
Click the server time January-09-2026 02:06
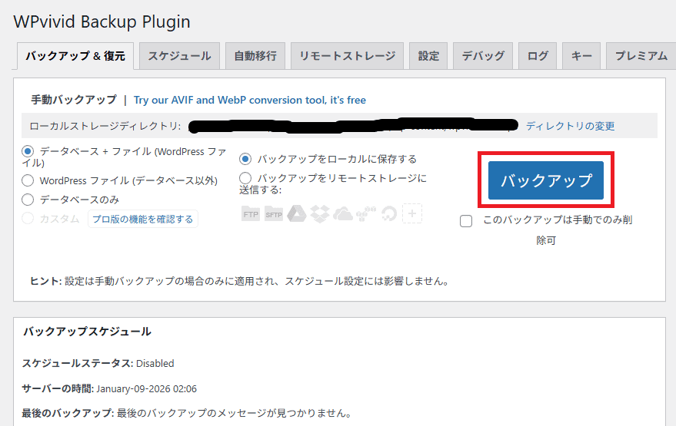(x=147, y=388)
